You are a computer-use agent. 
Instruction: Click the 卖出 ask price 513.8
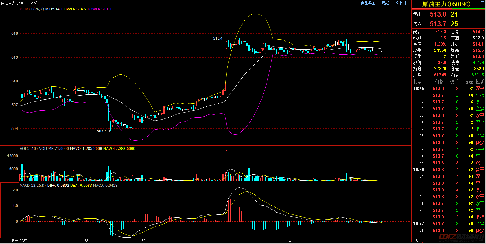click(x=438, y=14)
